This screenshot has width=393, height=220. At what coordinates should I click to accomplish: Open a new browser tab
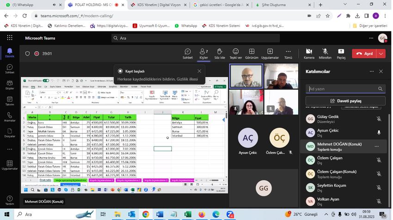(x=320, y=5)
